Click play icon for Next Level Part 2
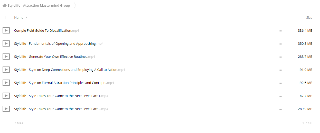 pyautogui.click(x=6, y=109)
